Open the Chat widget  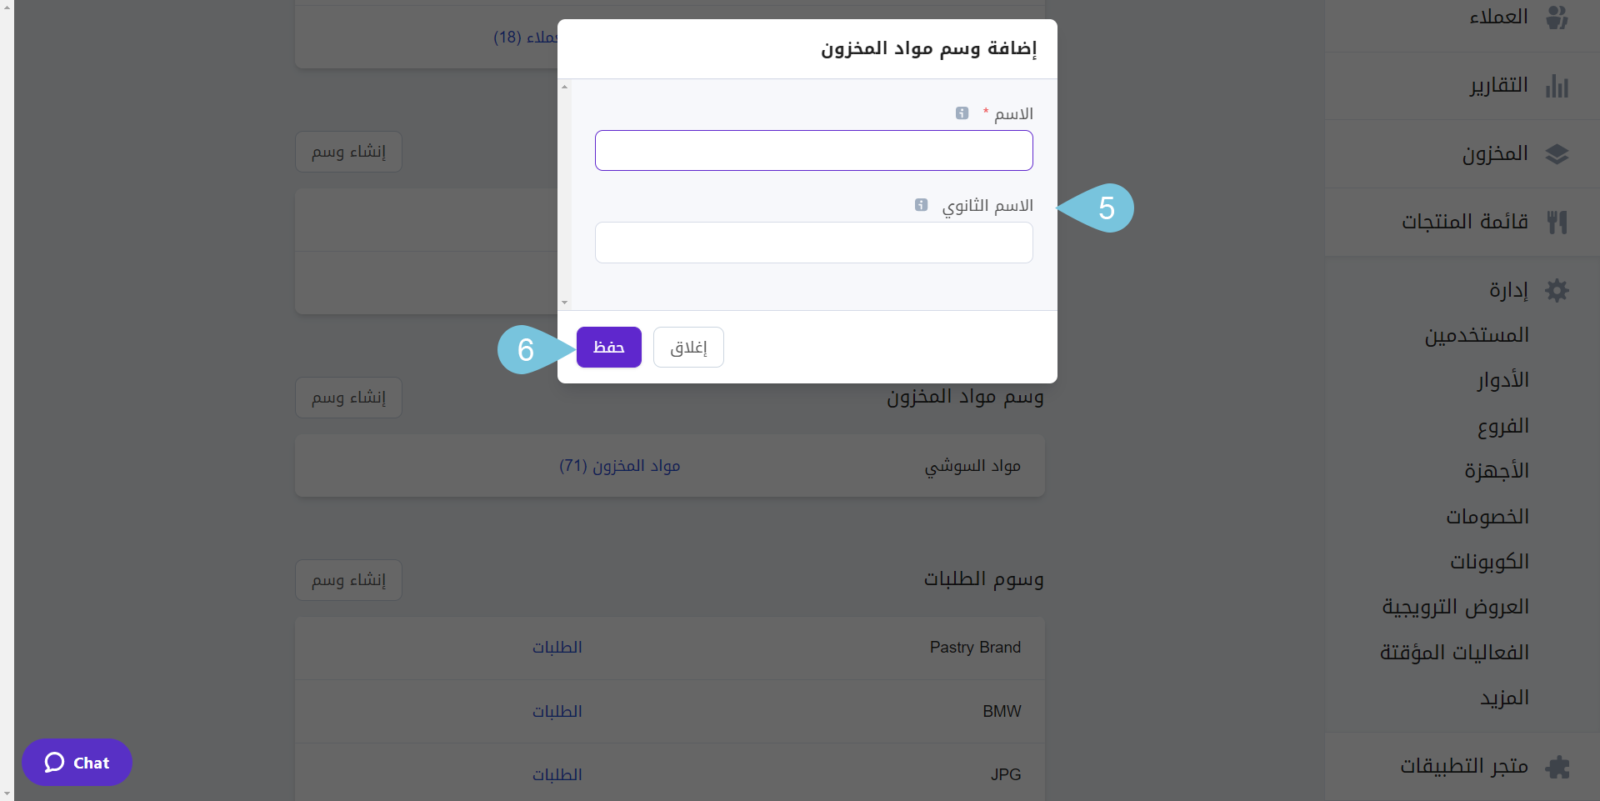pyautogui.click(x=77, y=762)
